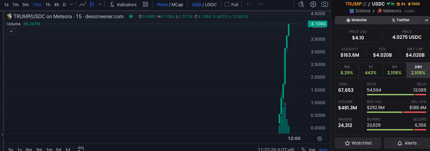430x151 pixels.
Task: Select the 15m timeframe
Action: (37, 5)
